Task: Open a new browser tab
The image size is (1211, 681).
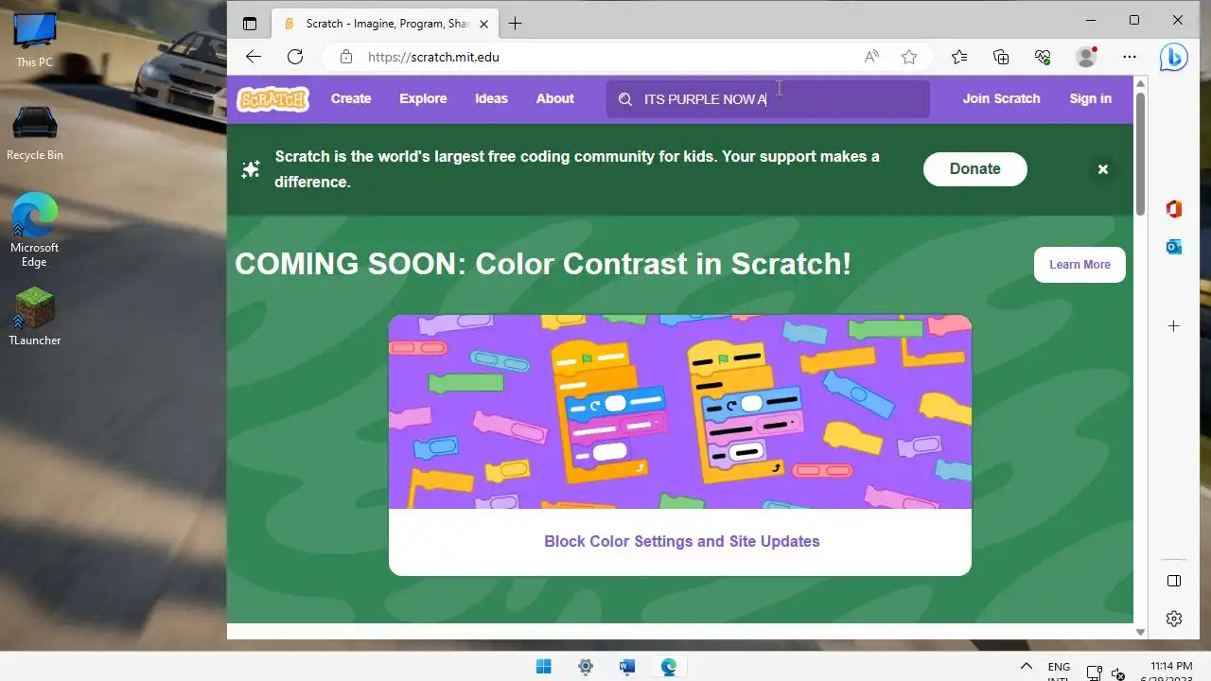Action: (x=515, y=24)
